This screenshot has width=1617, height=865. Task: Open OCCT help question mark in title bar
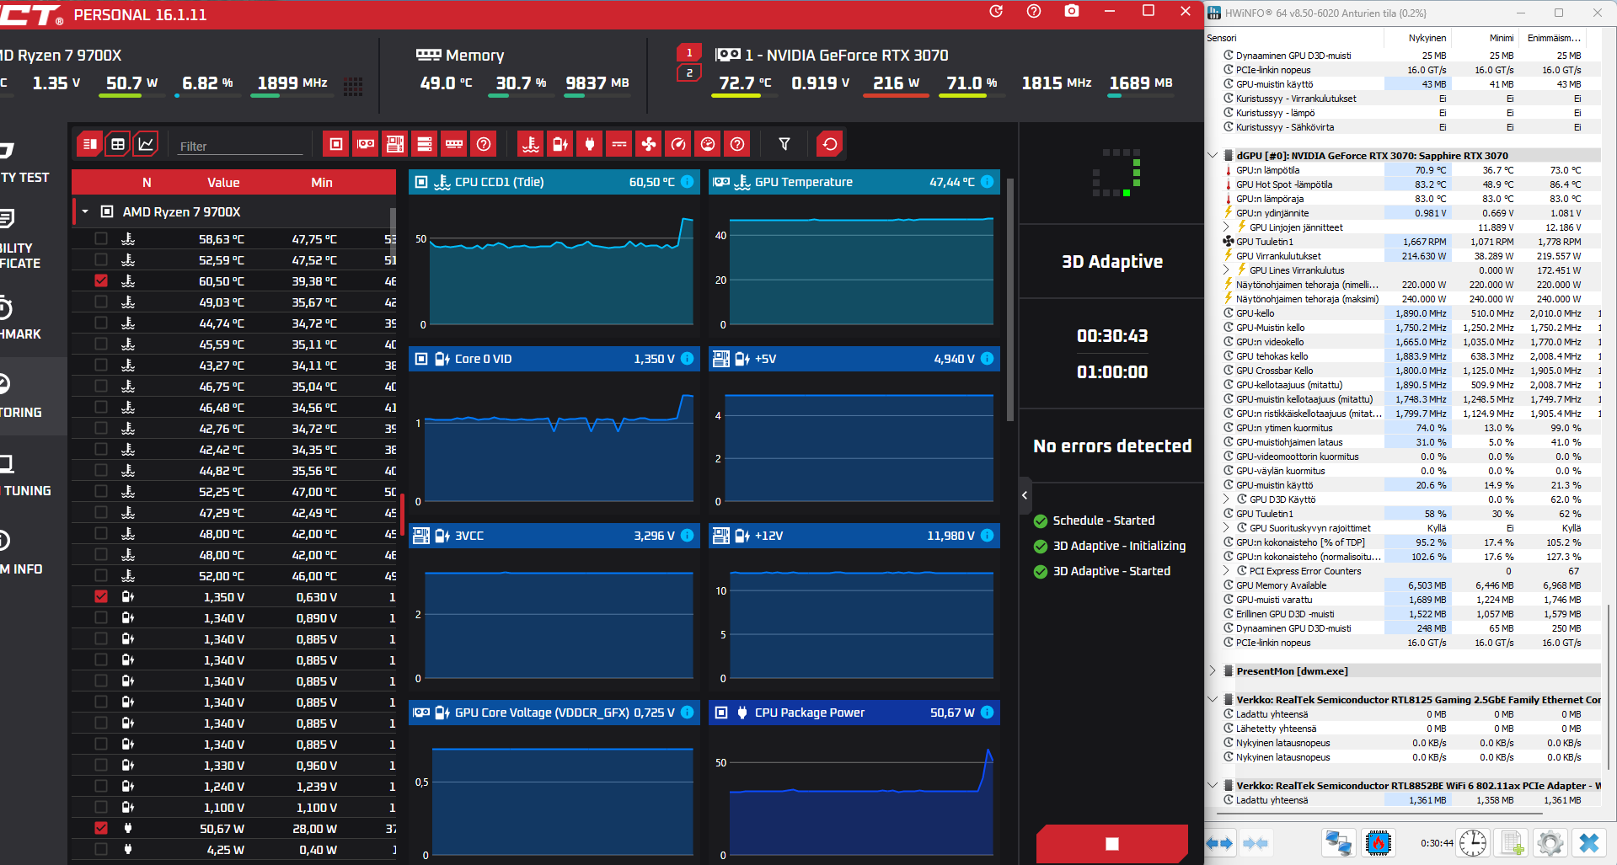(1034, 11)
